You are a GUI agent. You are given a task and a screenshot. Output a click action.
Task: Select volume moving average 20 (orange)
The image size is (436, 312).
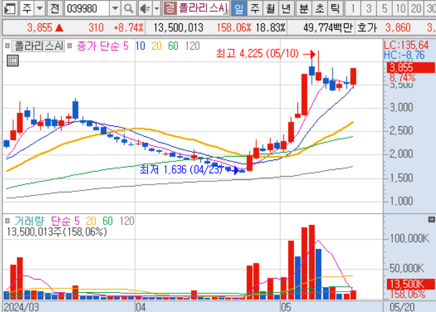(91, 221)
